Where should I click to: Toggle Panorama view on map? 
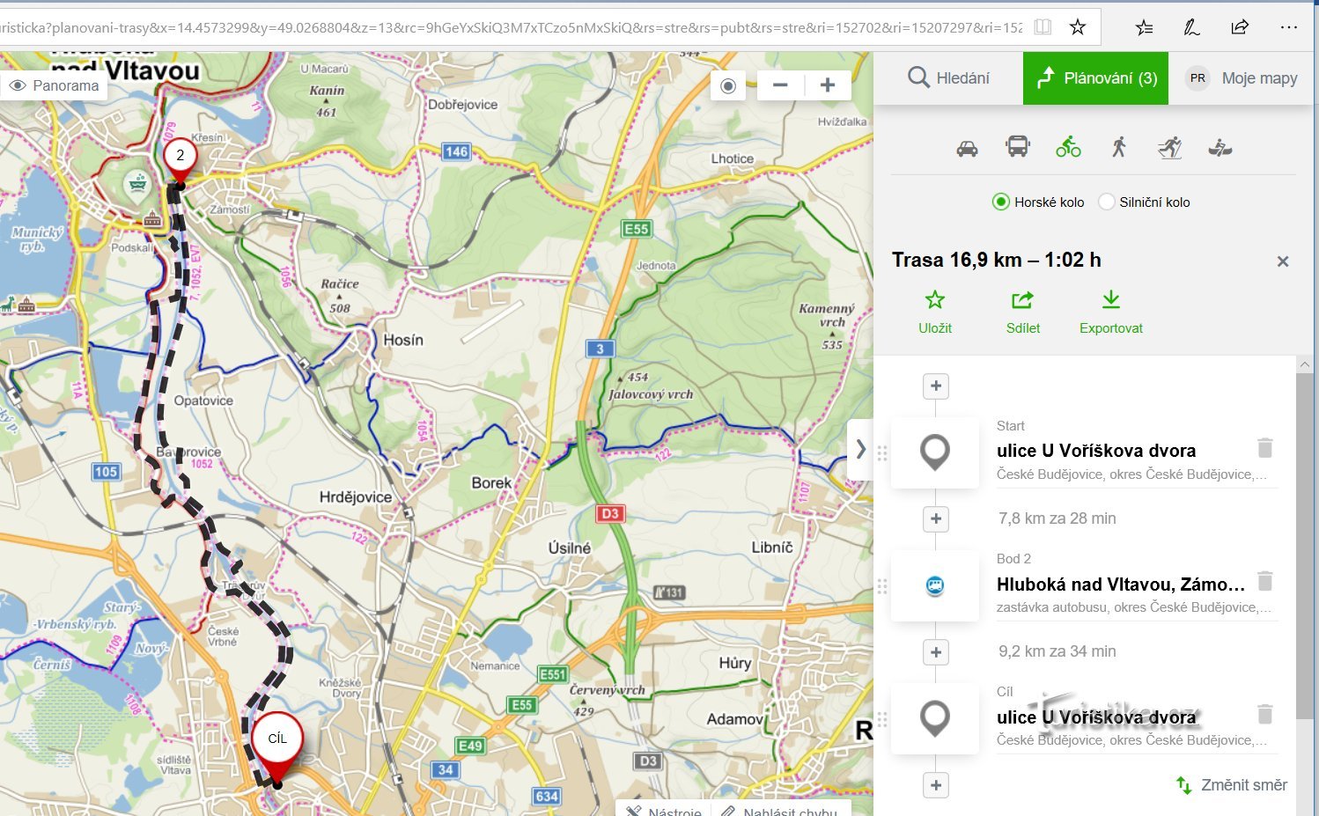[x=54, y=85]
